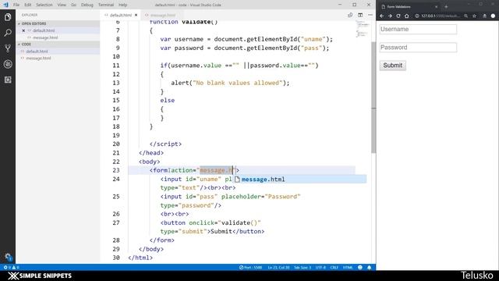Select the default.html editor tab
This screenshot has width=499, height=281.
click(120, 15)
